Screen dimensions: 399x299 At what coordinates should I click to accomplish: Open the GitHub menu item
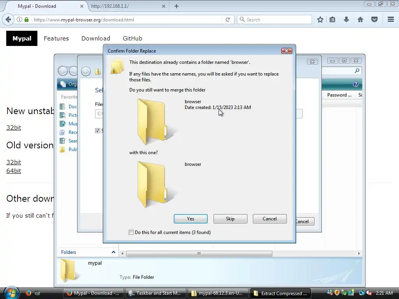click(x=132, y=39)
